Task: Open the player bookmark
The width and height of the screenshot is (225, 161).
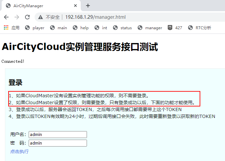Action: 35,28
